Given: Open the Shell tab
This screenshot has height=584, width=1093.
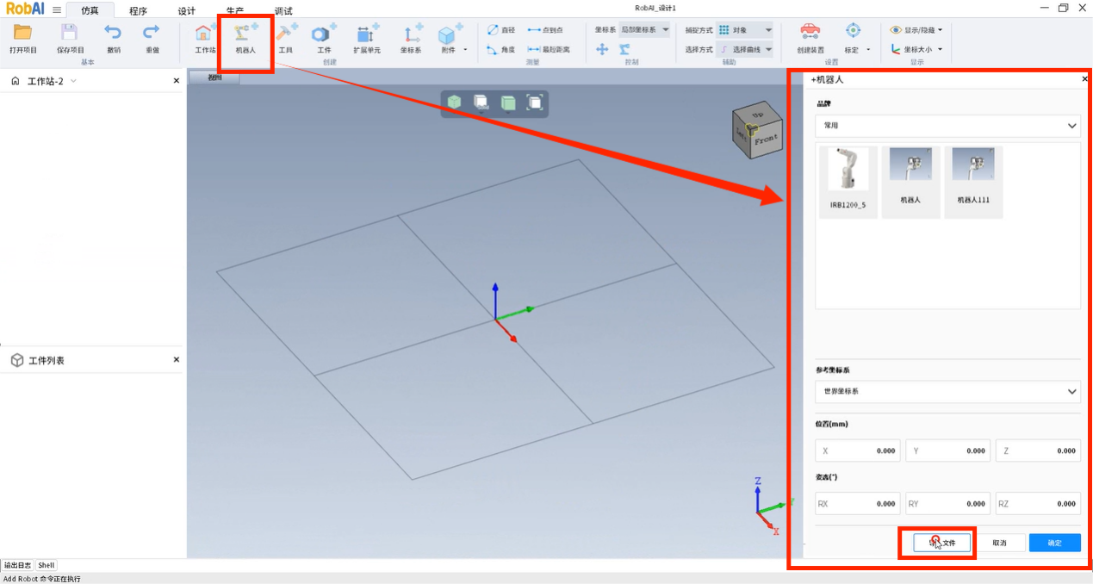Looking at the screenshot, I should (47, 565).
